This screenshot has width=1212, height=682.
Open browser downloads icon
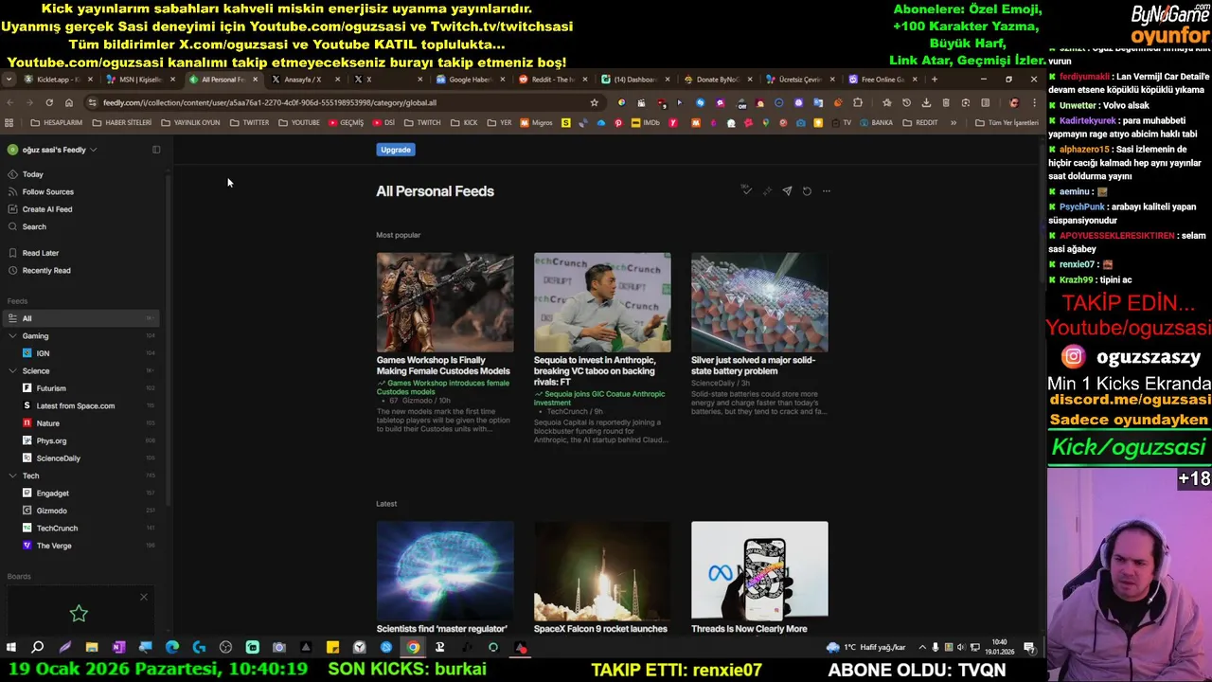click(x=926, y=102)
